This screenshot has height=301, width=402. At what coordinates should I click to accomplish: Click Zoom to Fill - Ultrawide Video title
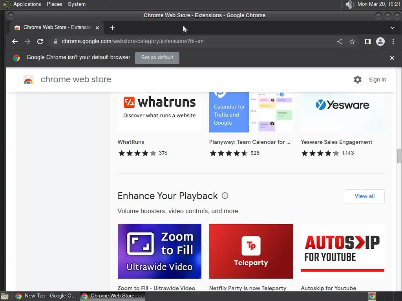point(156,288)
